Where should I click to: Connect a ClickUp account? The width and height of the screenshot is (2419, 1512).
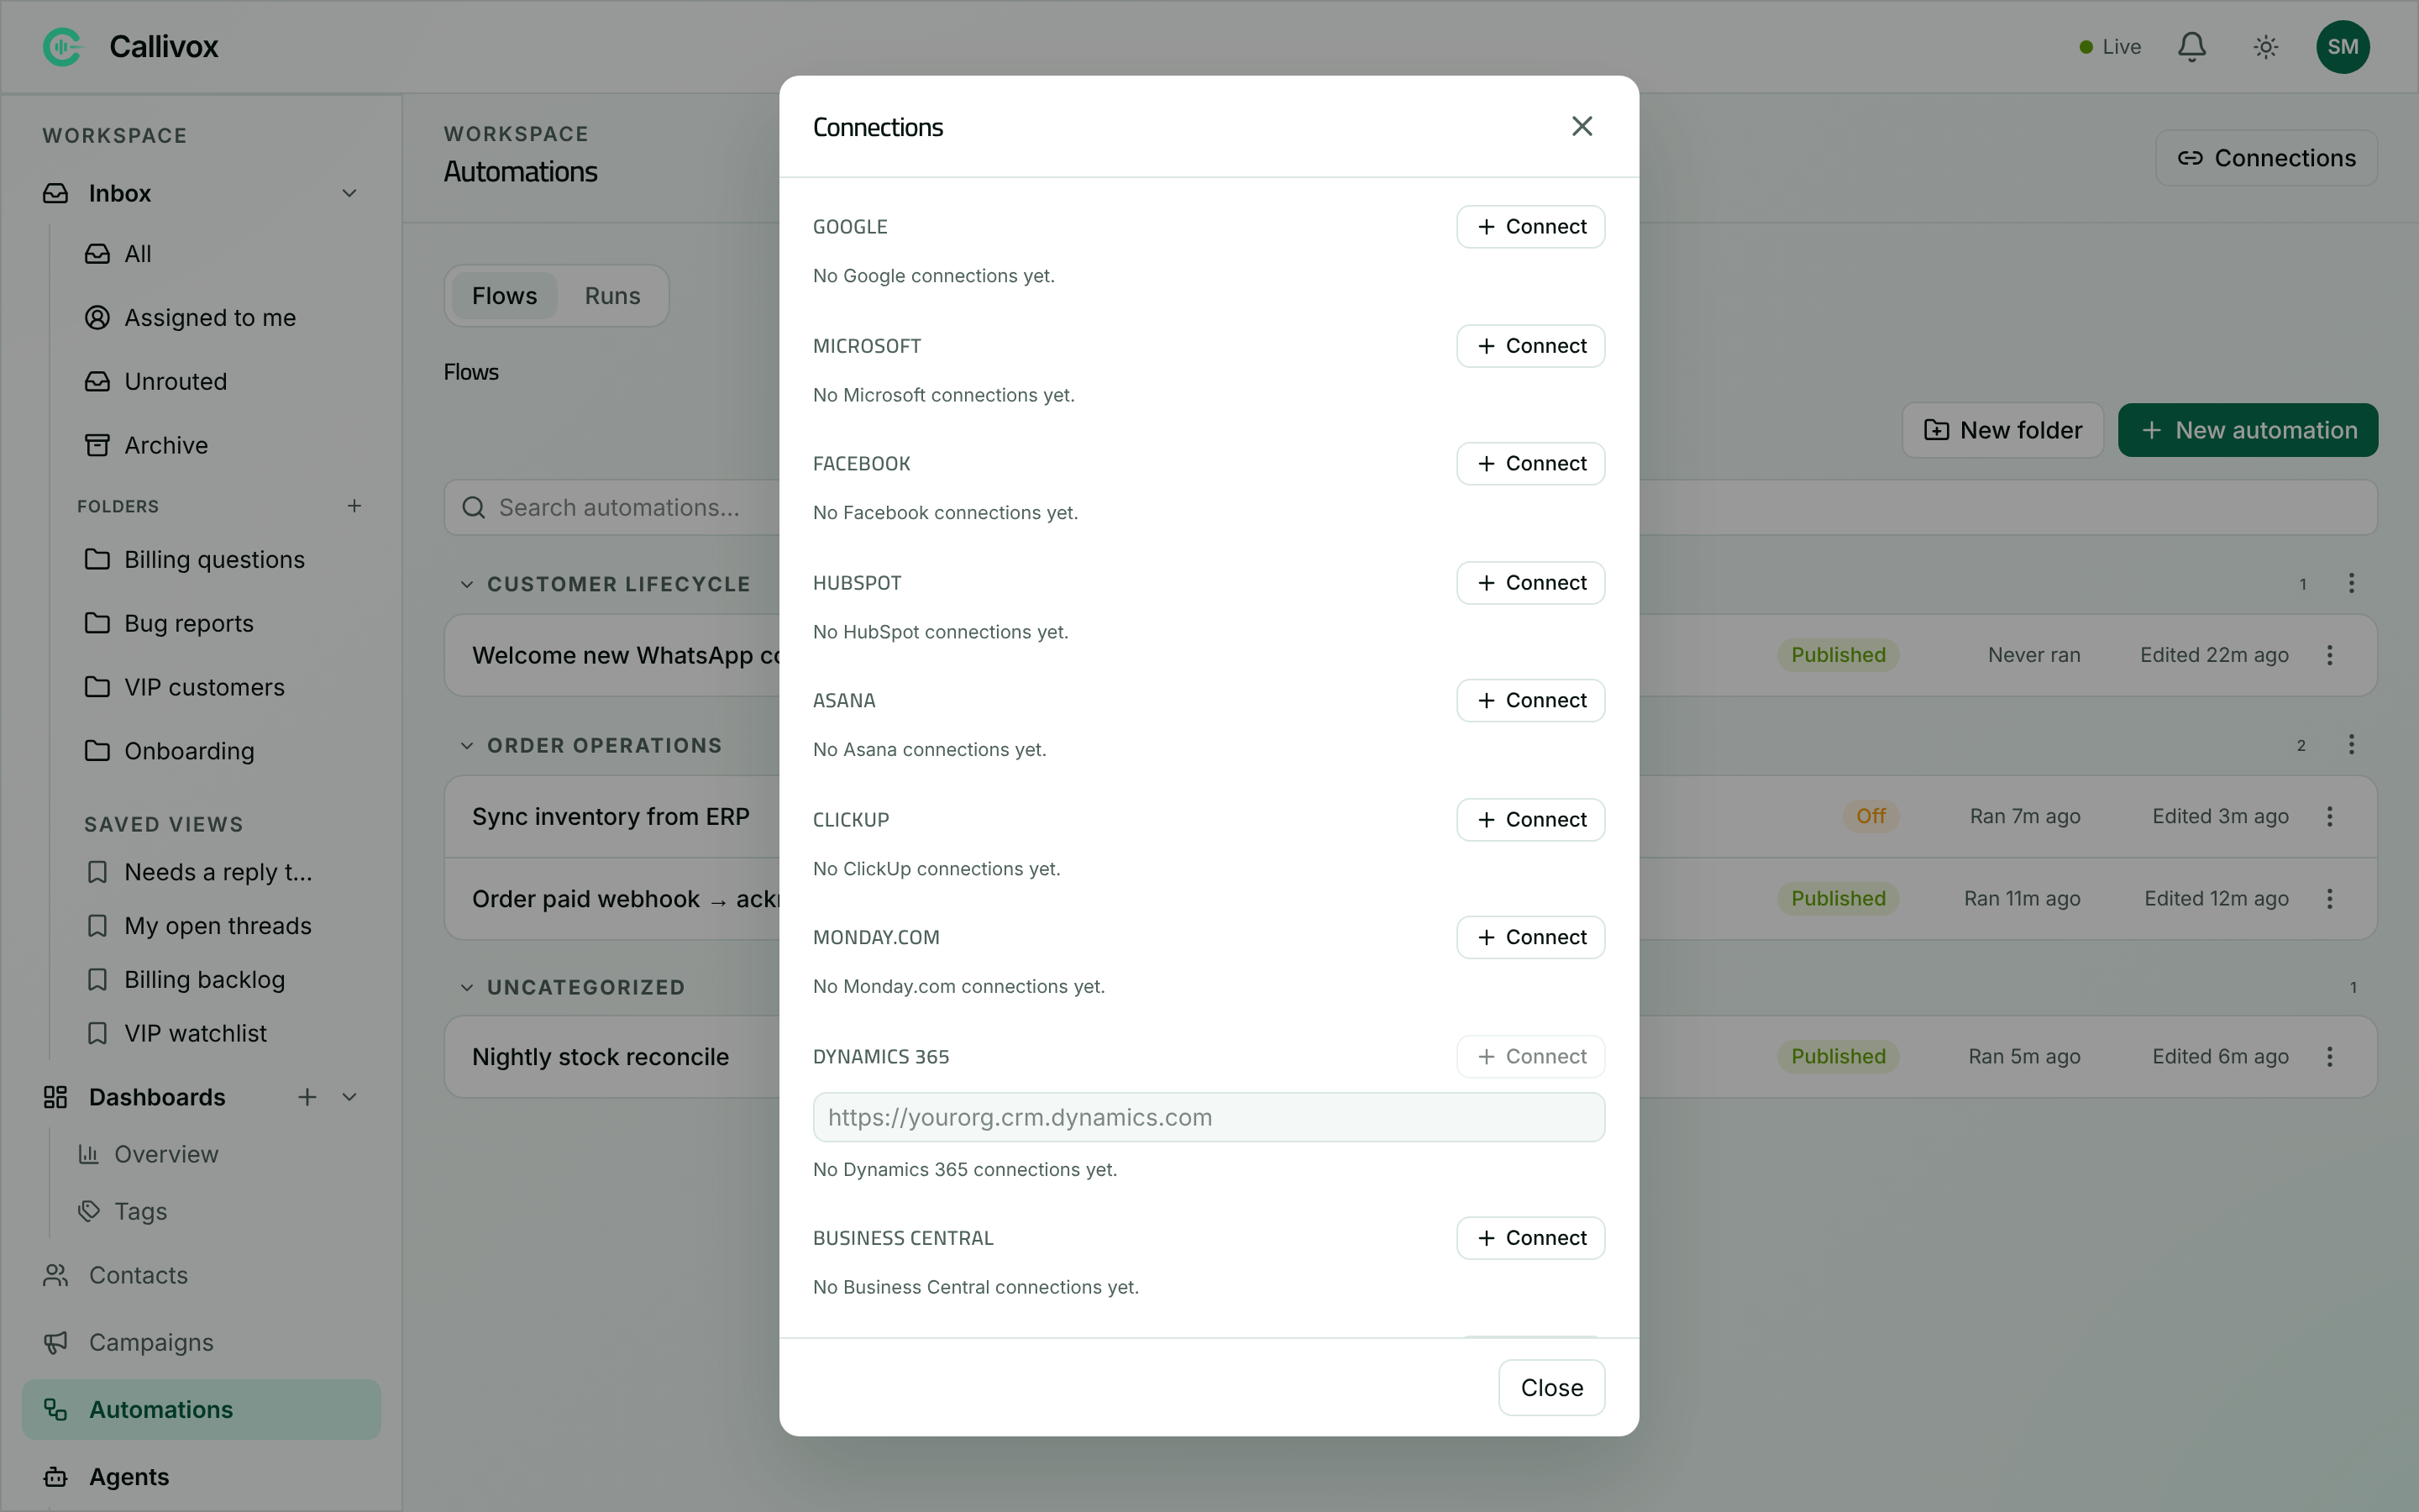click(x=1530, y=820)
